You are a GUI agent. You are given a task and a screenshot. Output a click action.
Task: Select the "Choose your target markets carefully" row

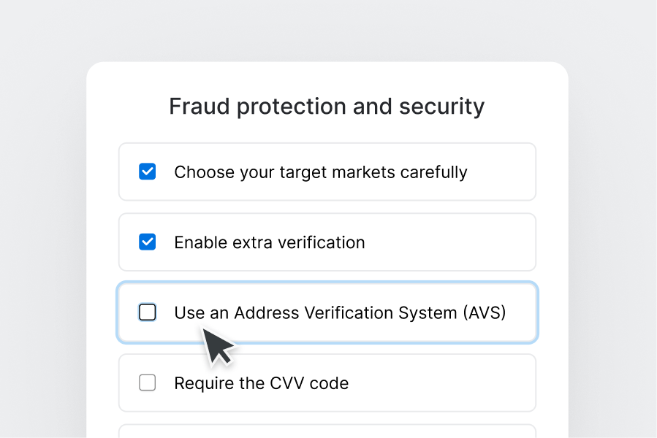(x=327, y=172)
